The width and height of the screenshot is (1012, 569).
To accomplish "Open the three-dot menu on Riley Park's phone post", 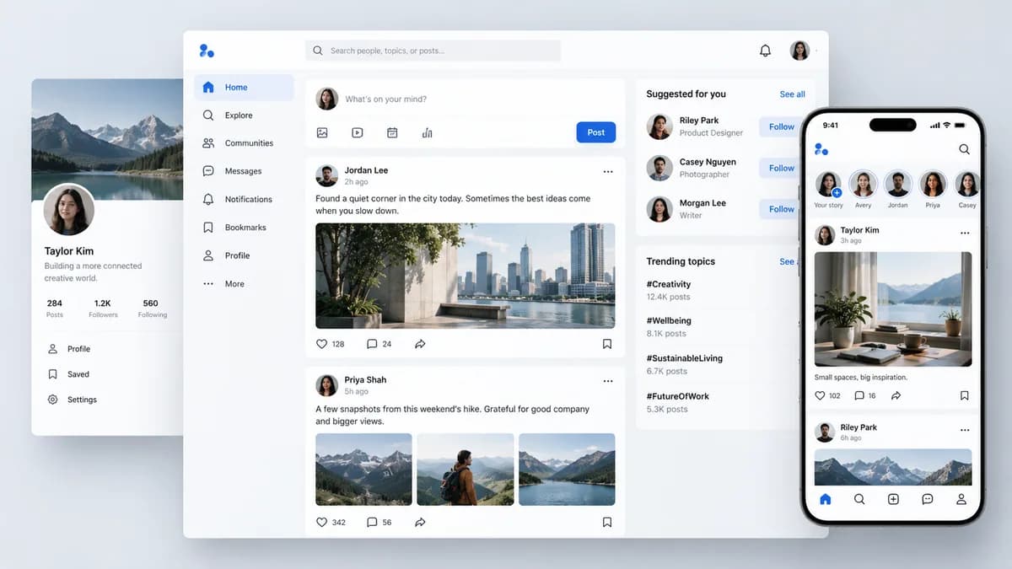I will point(965,430).
